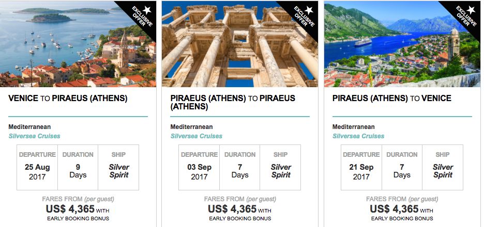
Task: Click Silver Spirit ship name on 21 Sep cruise
Action: coord(443,171)
